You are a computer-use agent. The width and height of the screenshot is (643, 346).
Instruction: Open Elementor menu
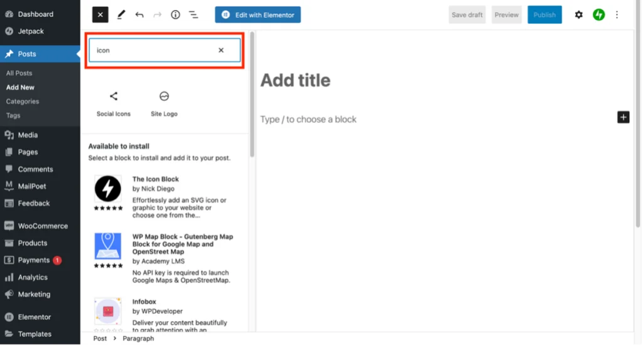(40, 317)
